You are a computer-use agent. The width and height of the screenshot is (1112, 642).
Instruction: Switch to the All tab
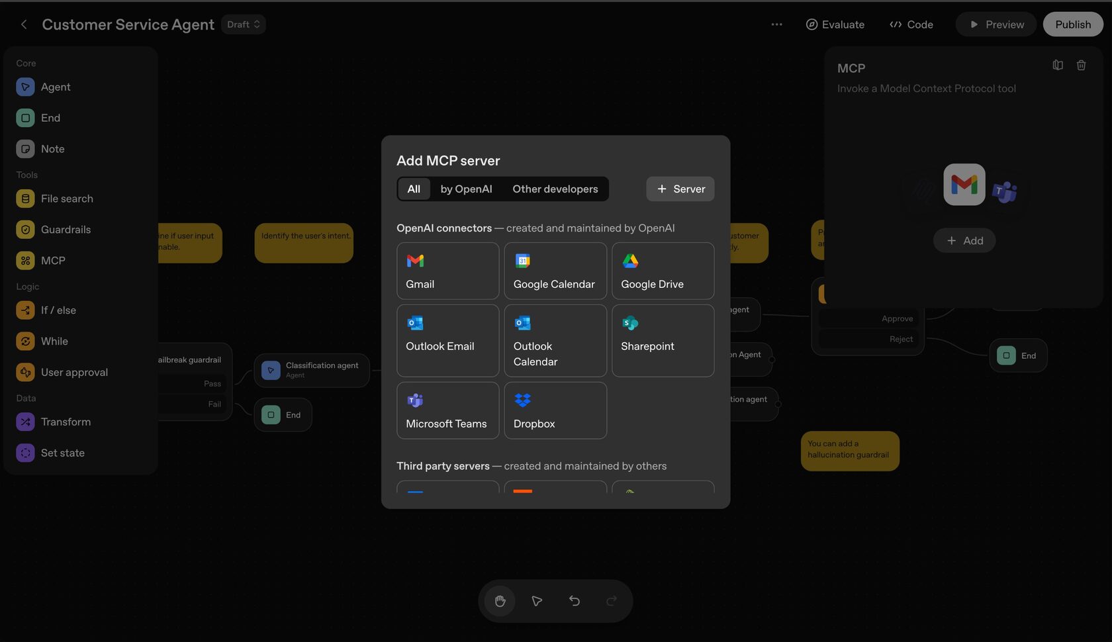tap(414, 189)
